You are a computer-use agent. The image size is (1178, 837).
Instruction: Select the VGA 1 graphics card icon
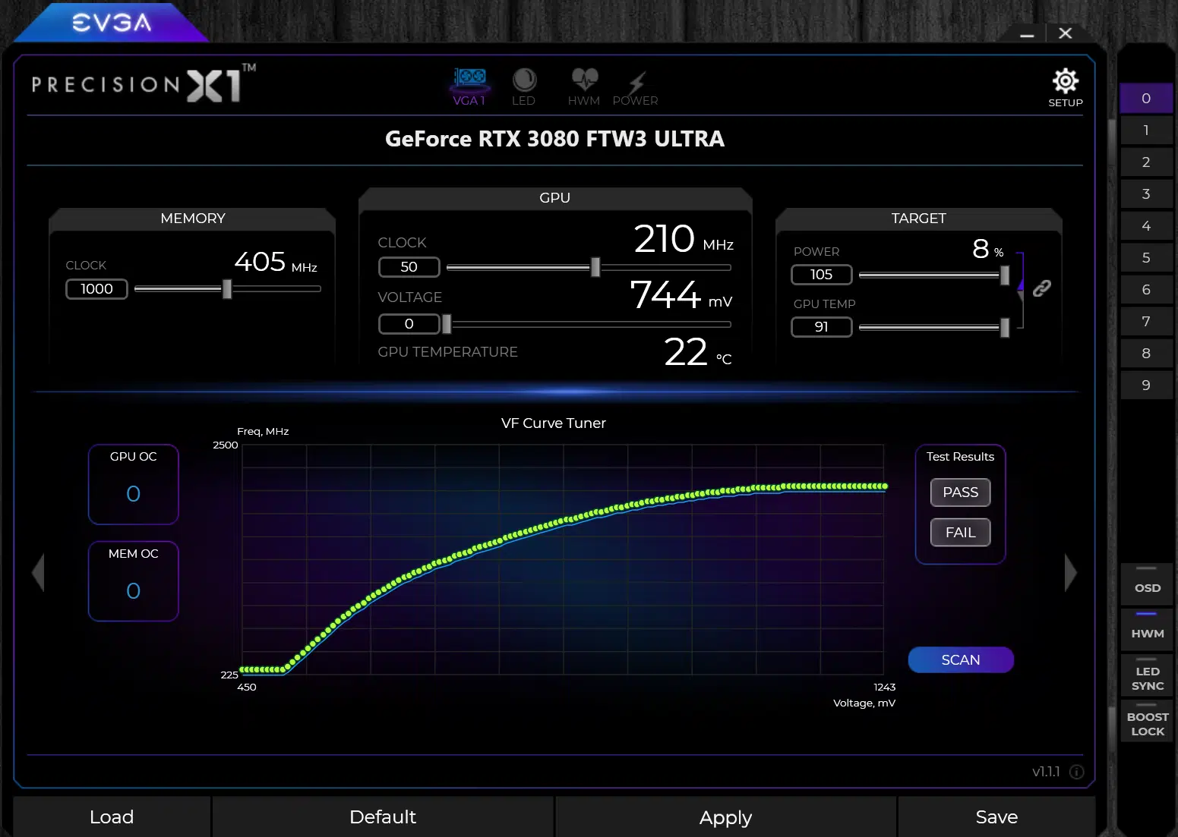tap(469, 87)
